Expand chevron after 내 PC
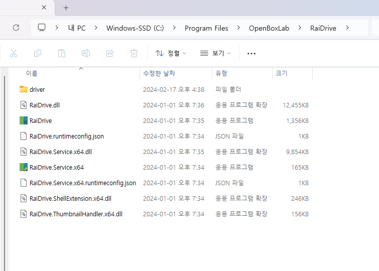Screen dimensions: 379x271 (96, 28)
